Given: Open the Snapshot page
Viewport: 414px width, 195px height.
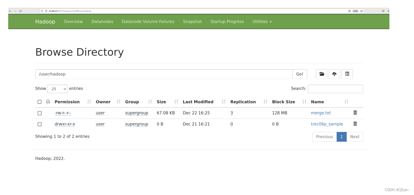Looking at the screenshot, I should pos(193,22).
